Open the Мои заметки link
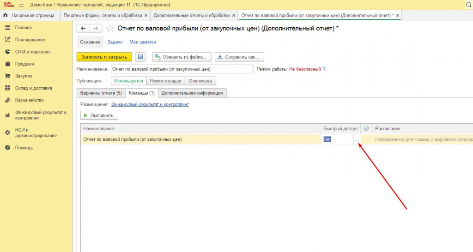 coord(143,42)
